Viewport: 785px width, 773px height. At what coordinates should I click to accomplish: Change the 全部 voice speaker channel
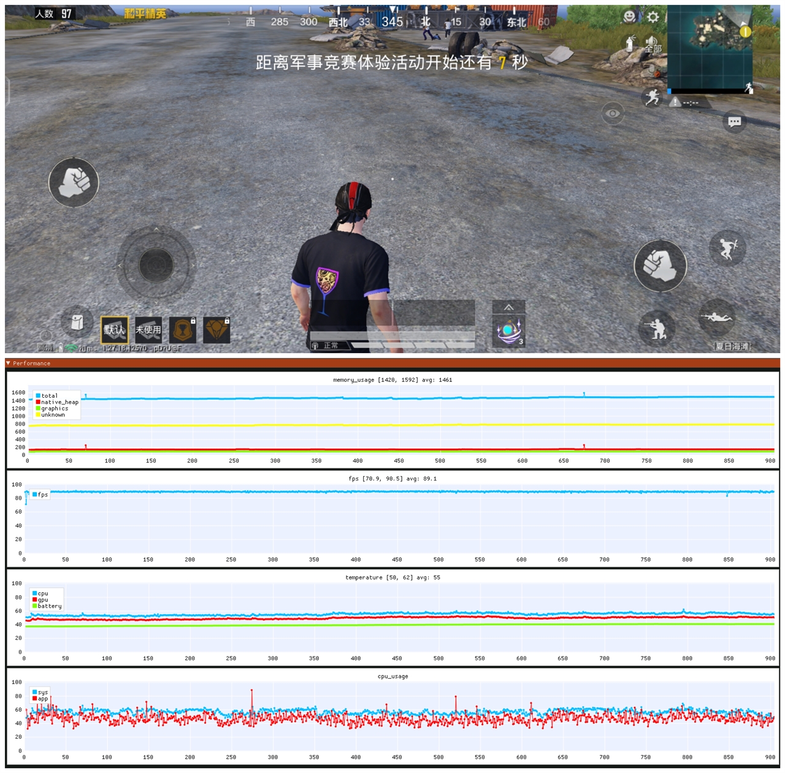[652, 45]
